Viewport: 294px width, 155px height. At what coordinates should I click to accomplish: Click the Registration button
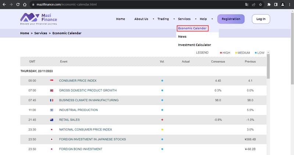click(x=231, y=19)
